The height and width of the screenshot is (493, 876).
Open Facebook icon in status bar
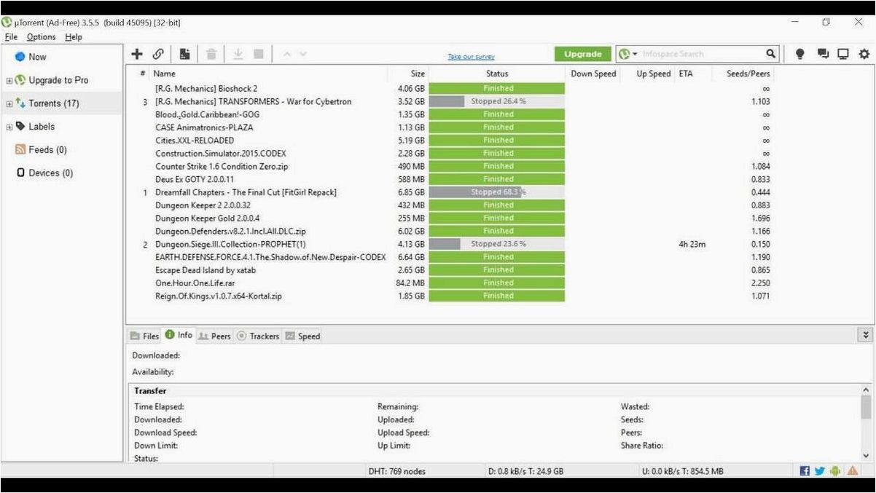click(805, 471)
